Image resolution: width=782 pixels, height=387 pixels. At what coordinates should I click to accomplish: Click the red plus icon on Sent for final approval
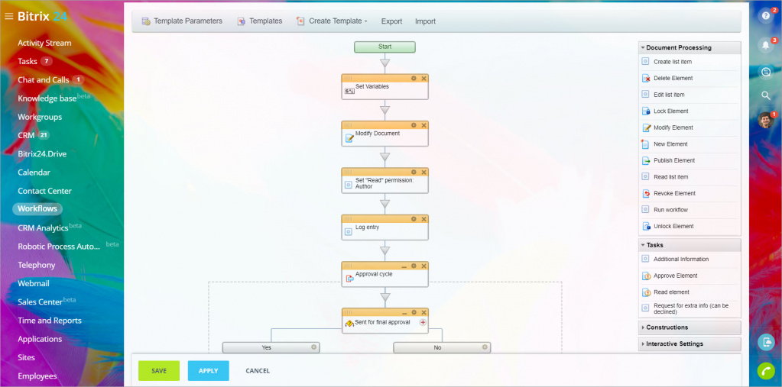tap(422, 323)
